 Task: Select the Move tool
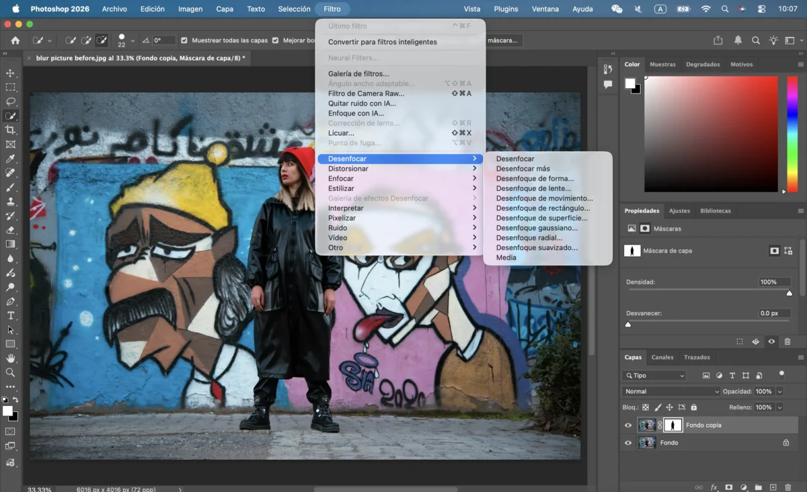[10, 73]
